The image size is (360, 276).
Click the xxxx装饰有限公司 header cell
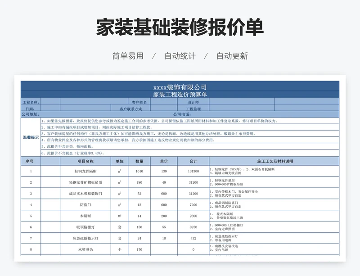pos(180,86)
